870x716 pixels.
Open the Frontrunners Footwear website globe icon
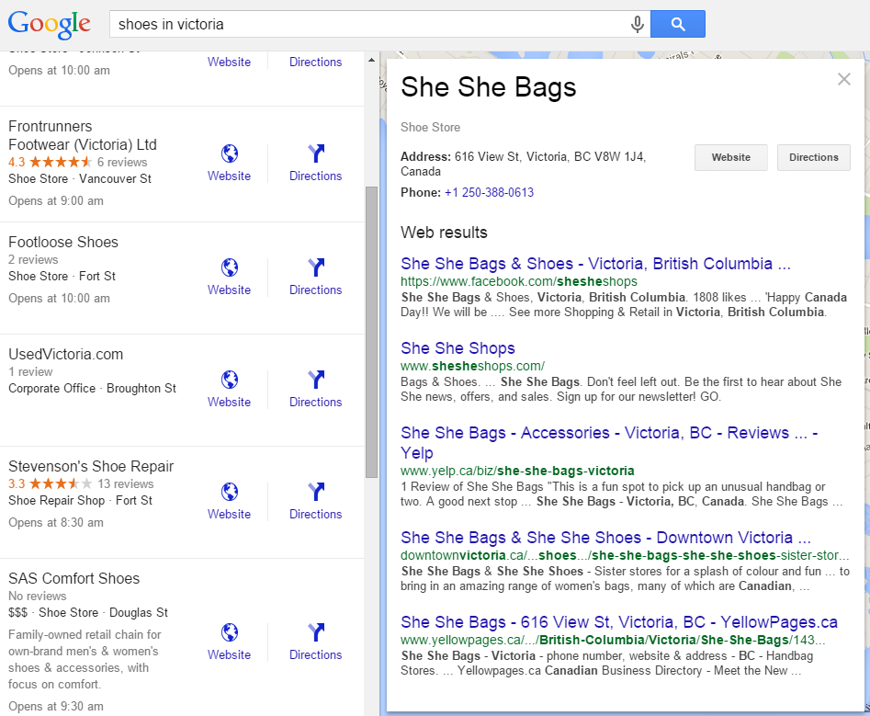tap(230, 153)
